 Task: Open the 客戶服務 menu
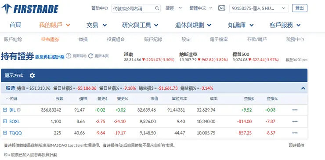285,25
